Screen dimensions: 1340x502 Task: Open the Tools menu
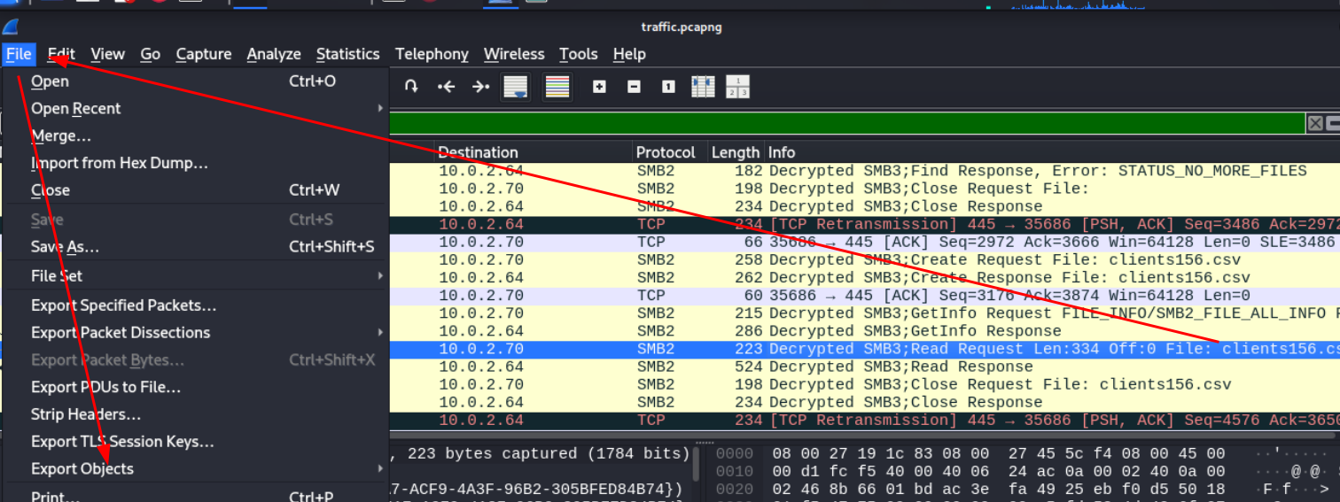pos(579,54)
